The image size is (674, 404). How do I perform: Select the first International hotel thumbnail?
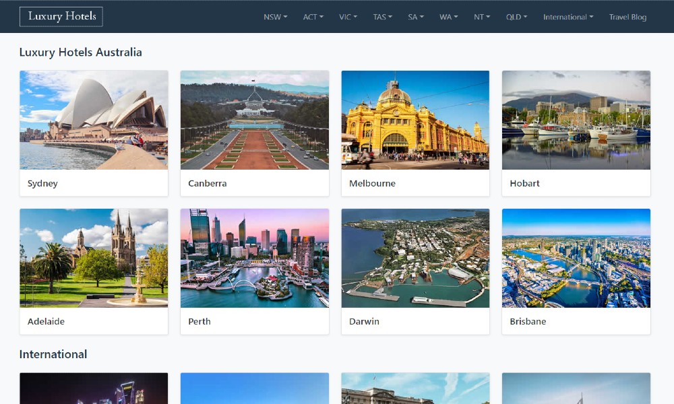(x=94, y=389)
